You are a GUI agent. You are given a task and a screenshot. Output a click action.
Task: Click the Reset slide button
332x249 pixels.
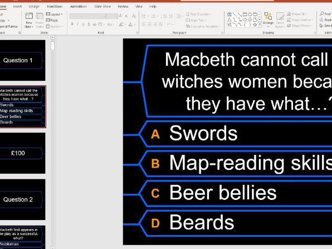(52, 20)
